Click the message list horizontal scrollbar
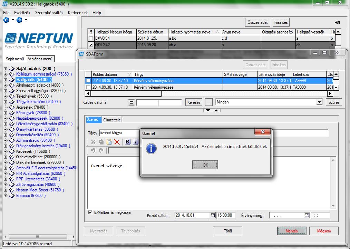The height and width of the screenshot is (249, 350). pyautogui.click(x=209, y=94)
